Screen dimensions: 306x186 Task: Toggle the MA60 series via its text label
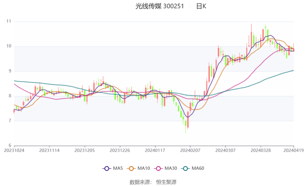[198, 169]
